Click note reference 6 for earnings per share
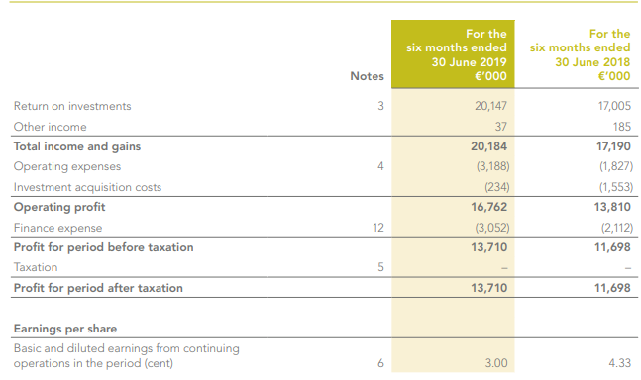Image resolution: width=641 pixels, height=380 pixels. 380,363
